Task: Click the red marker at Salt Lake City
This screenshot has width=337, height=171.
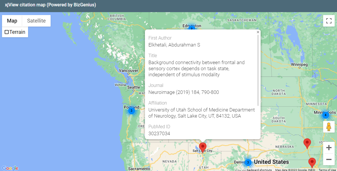Action: pos(202,147)
